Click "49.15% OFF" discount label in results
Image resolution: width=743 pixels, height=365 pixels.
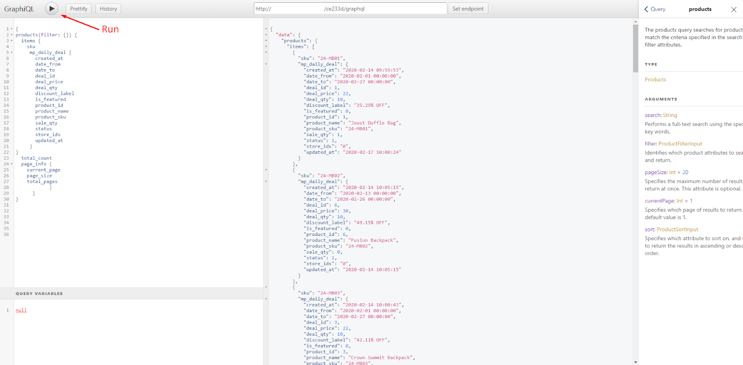pyautogui.click(x=371, y=222)
